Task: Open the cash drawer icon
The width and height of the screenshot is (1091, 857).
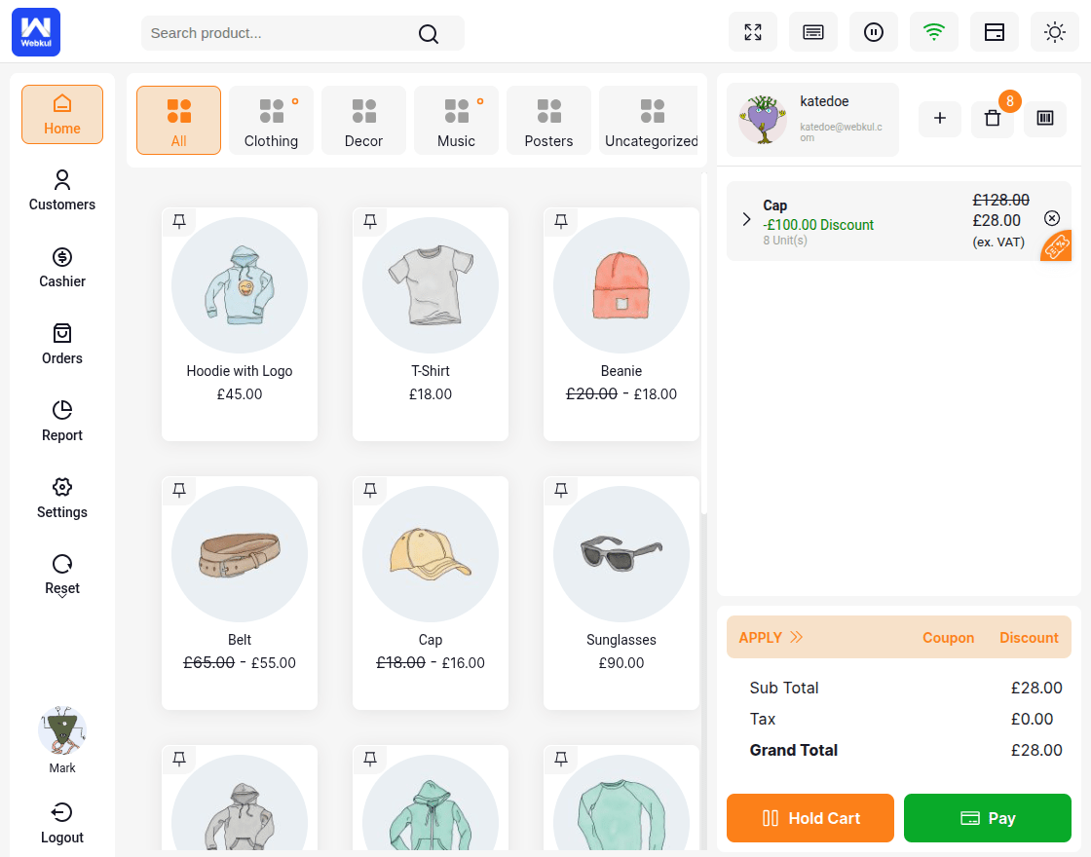Action: coord(994,32)
